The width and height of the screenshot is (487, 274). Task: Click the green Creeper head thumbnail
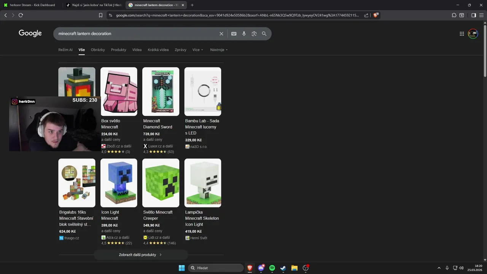[x=161, y=183]
